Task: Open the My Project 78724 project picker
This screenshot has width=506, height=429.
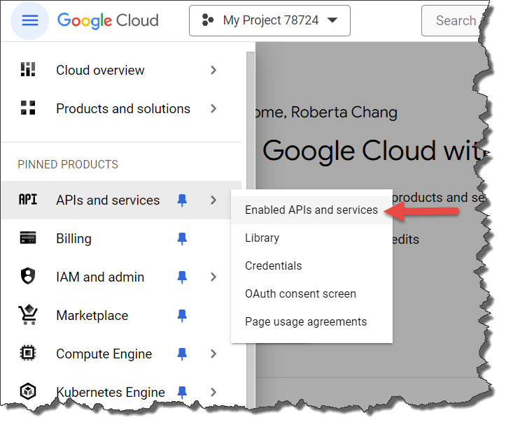Action: click(x=269, y=21)
